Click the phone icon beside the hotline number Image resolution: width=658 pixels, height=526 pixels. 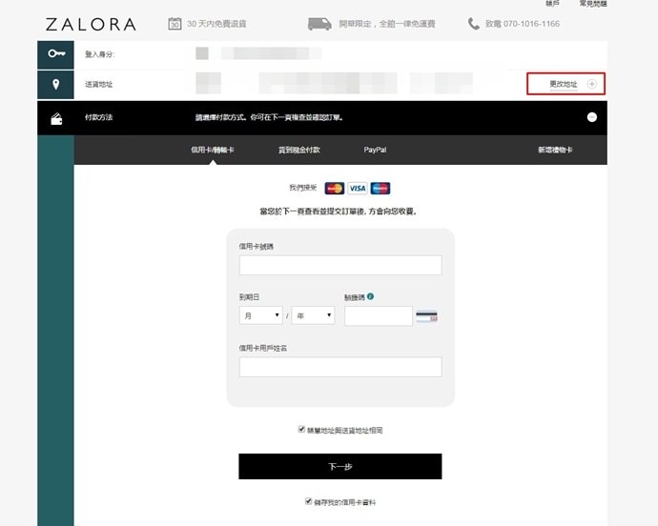tap(474, 24)
